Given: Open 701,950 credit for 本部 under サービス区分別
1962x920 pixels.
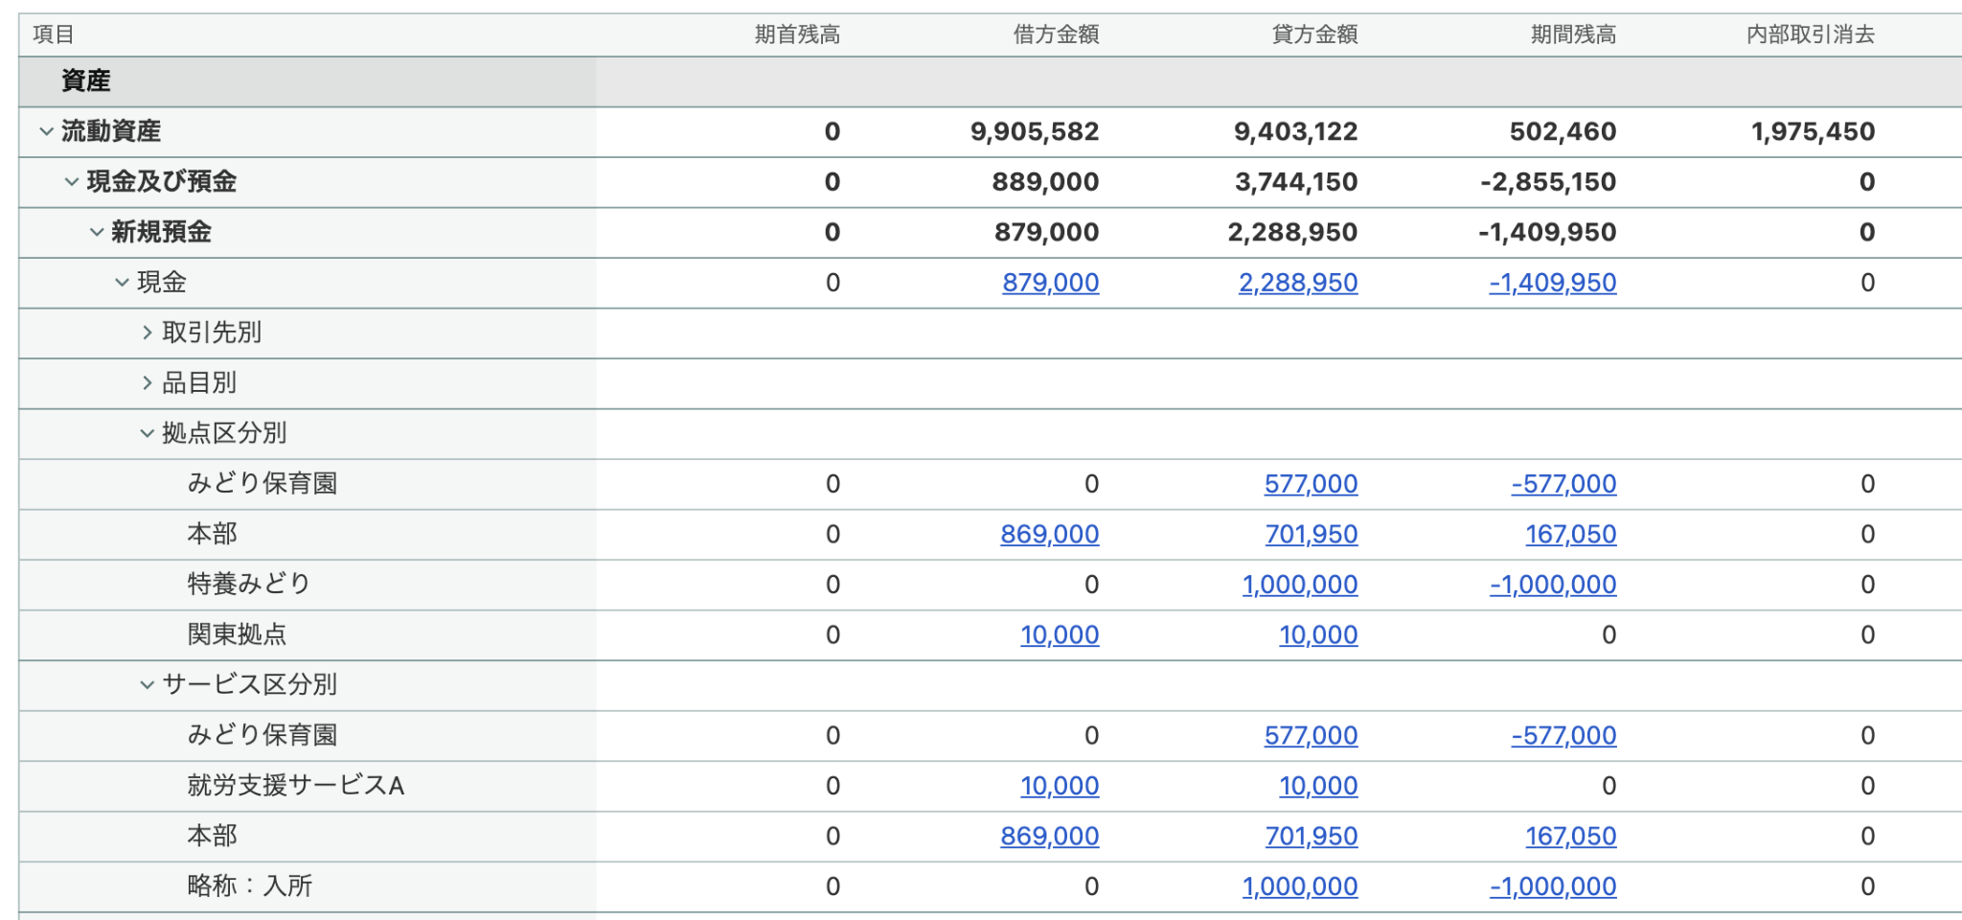Looking at the screenshot, I should 1312,836.
